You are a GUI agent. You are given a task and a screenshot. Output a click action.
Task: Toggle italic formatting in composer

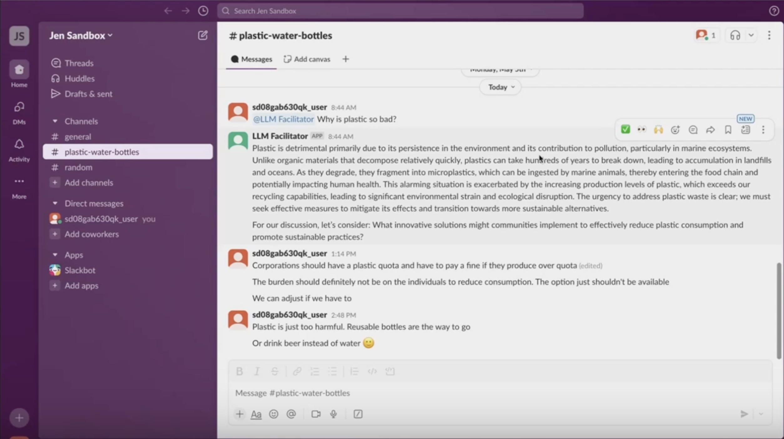tap(257, 371)
